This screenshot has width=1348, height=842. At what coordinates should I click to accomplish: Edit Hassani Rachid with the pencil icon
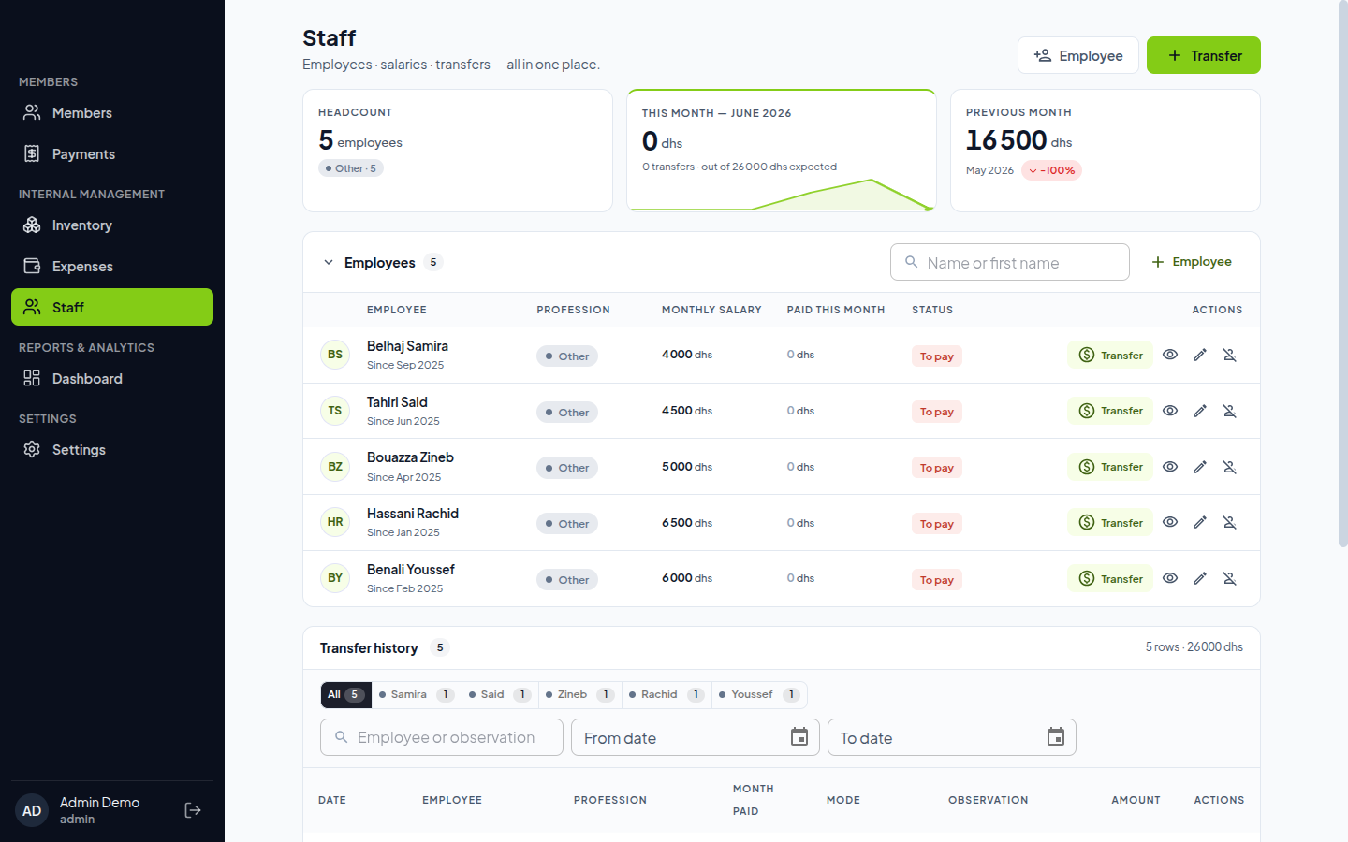pyautogui.click(x=1200, y=522)
